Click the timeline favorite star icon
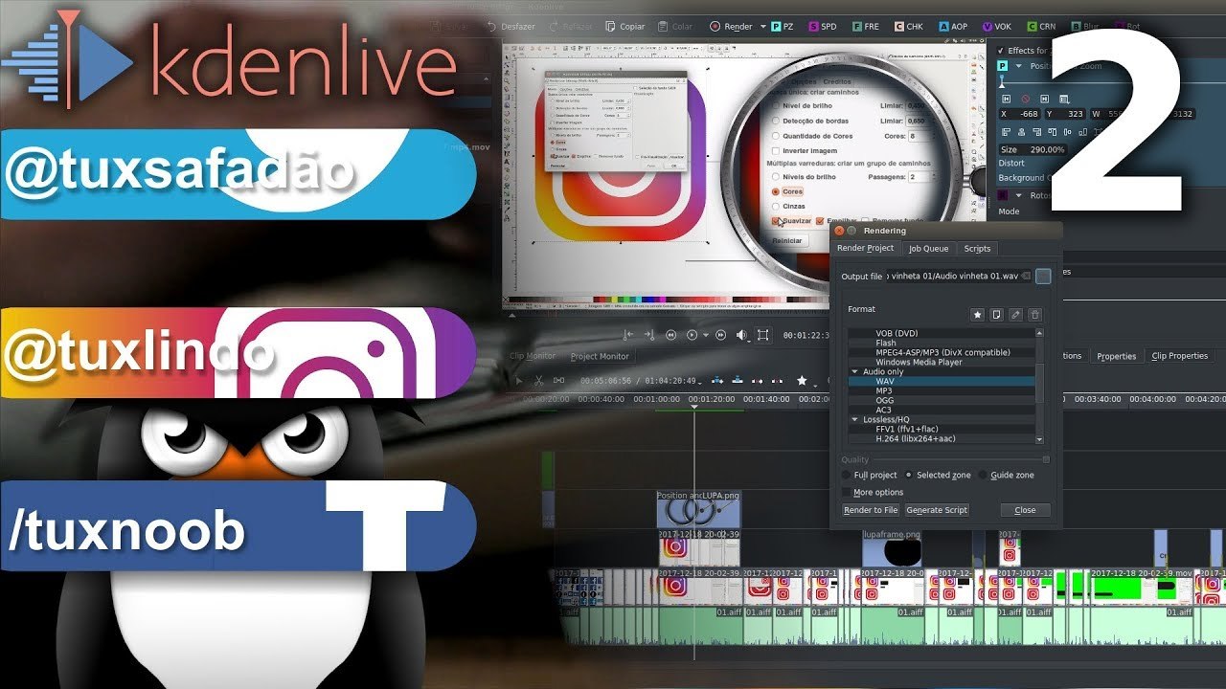1226x689 pixels. point(802,380)
